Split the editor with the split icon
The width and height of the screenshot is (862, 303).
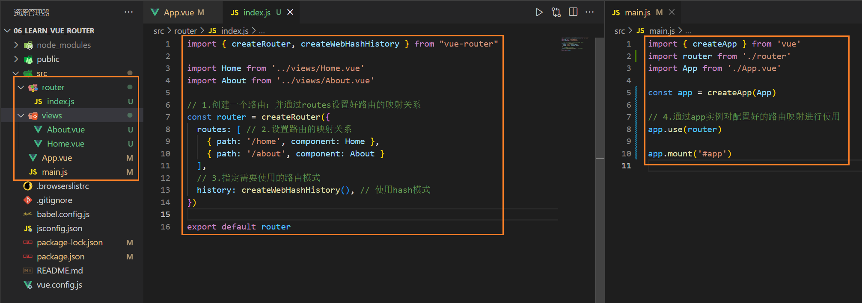(573, 12)
